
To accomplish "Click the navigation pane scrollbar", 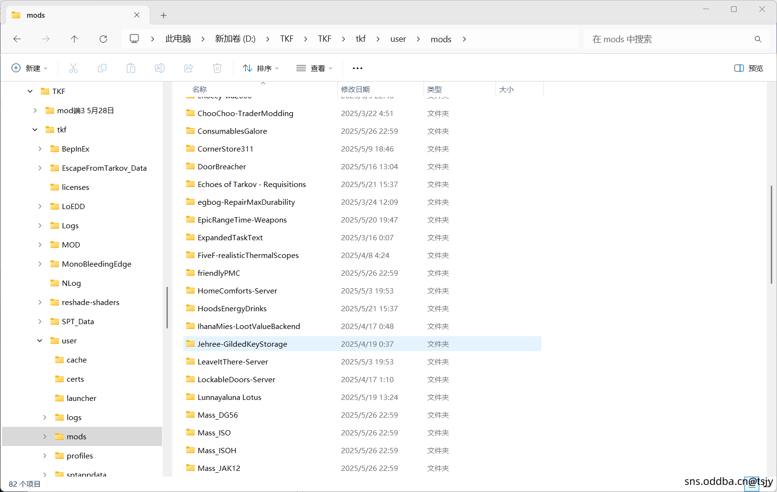I will click(167, 307).
